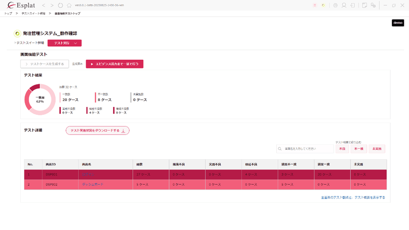Click the pink square icon in header

(315, 5)
